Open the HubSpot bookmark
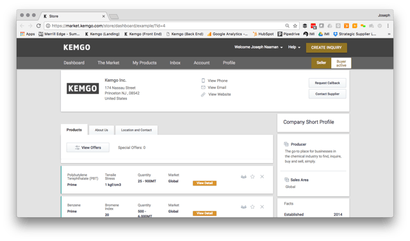Viewport: 410px width, 241px height. pyautogui.click(x=263, y=34)
